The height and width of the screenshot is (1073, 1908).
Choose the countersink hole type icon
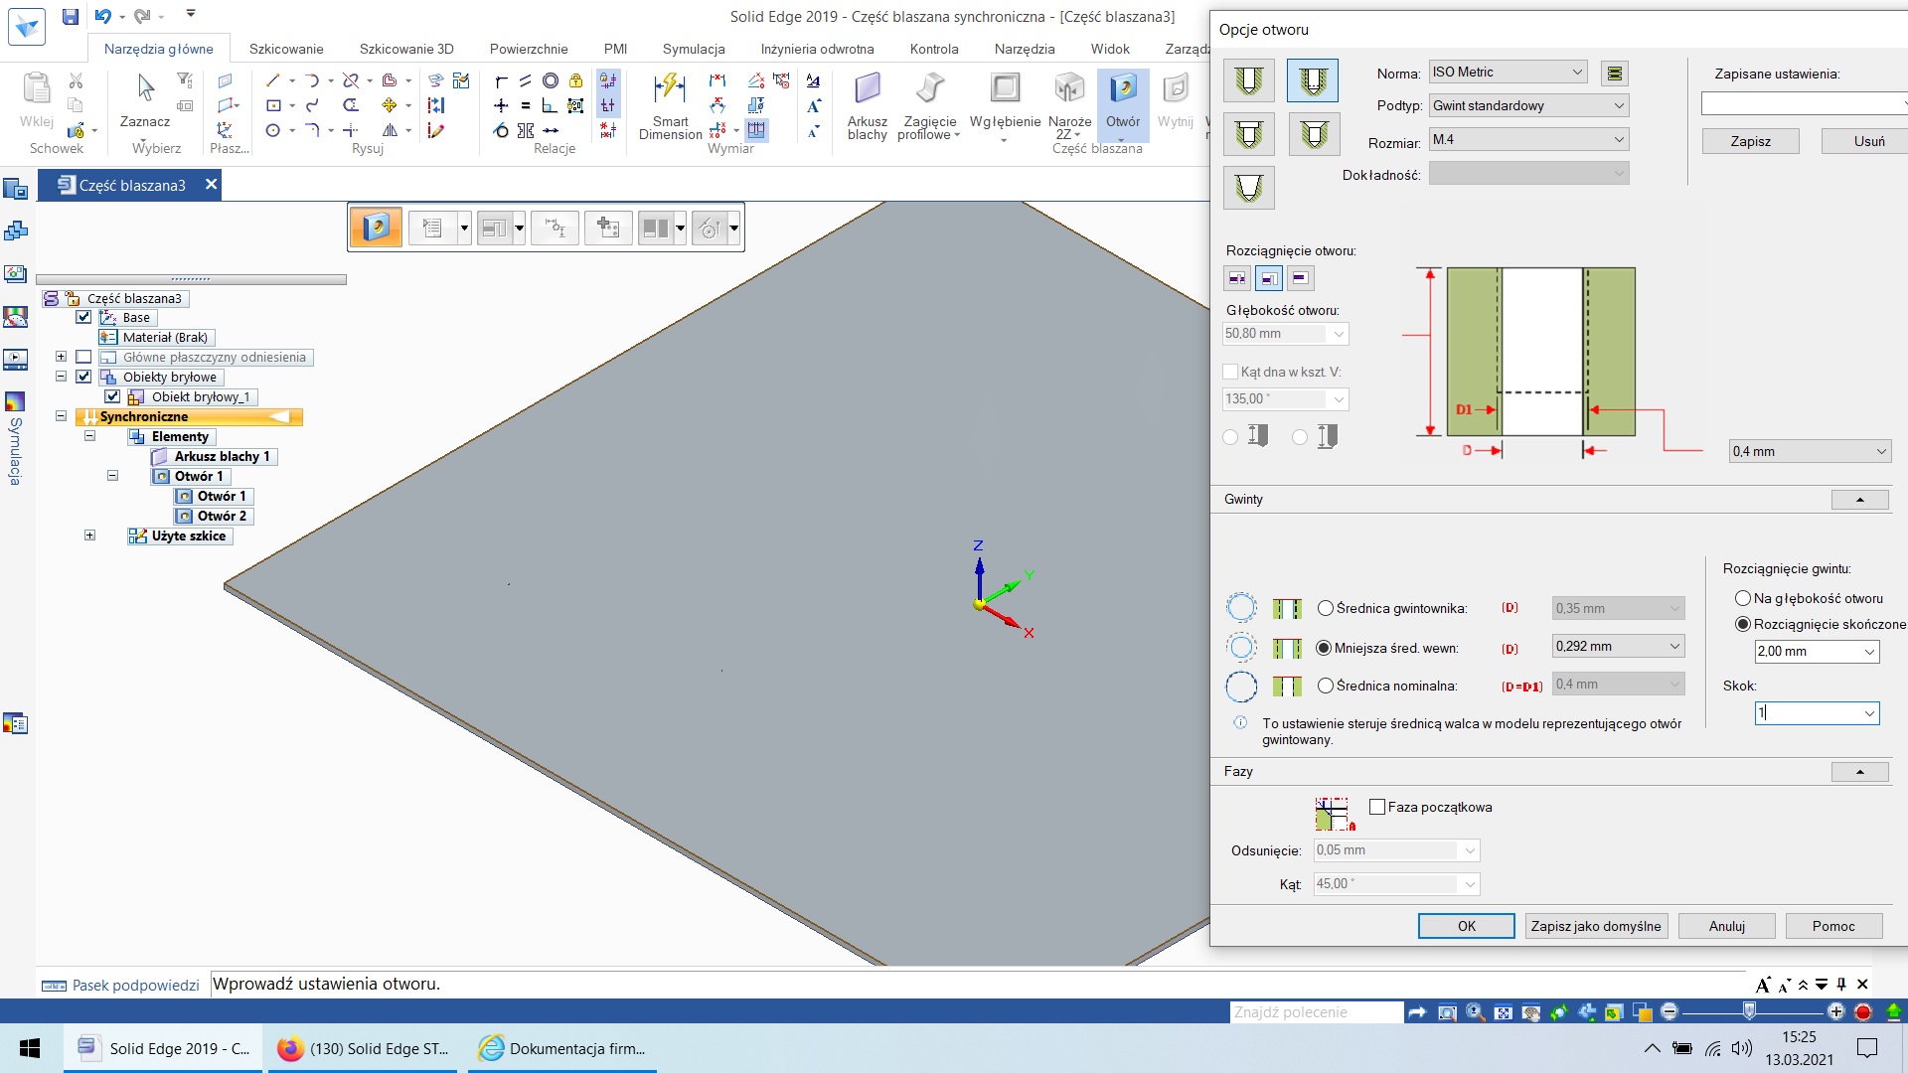[1314, 134]
